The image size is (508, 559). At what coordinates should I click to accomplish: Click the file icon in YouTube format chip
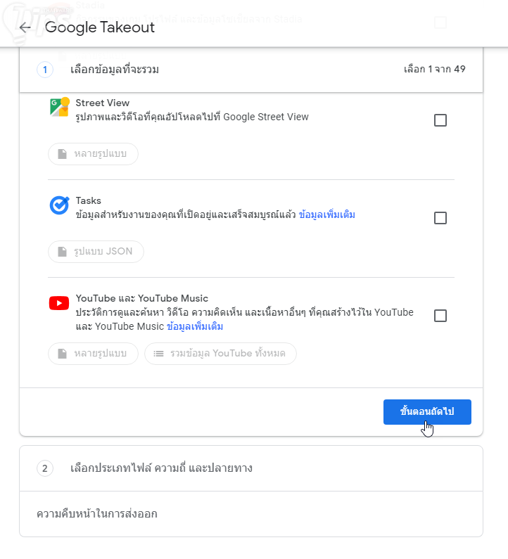point(62,354)
